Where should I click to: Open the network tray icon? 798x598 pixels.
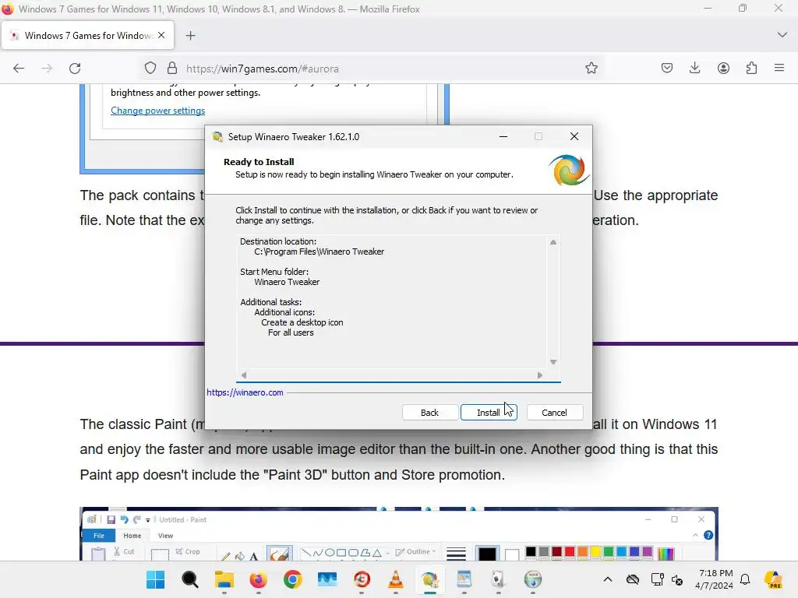[x=657, y=579]
